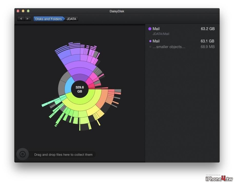The image size is (234, 183).
Task: Zoom the DaisyDisk window with green button
Action: pyautogui.click(x=28, y=11)
